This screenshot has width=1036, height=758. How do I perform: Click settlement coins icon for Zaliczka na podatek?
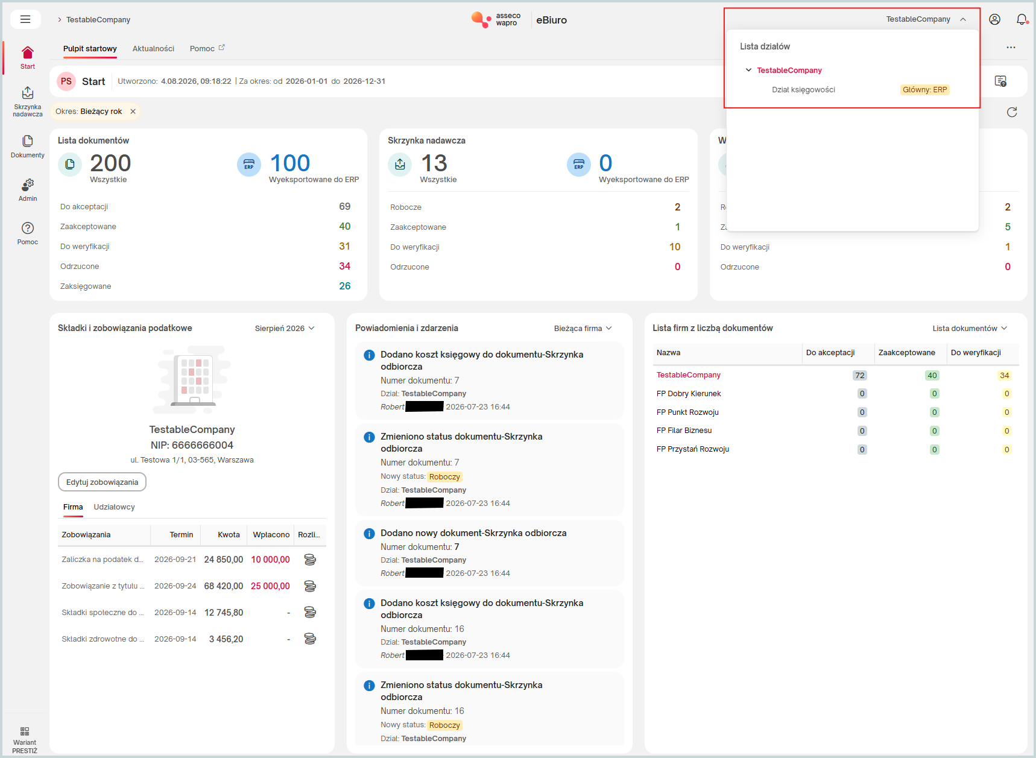click(310, 560)
